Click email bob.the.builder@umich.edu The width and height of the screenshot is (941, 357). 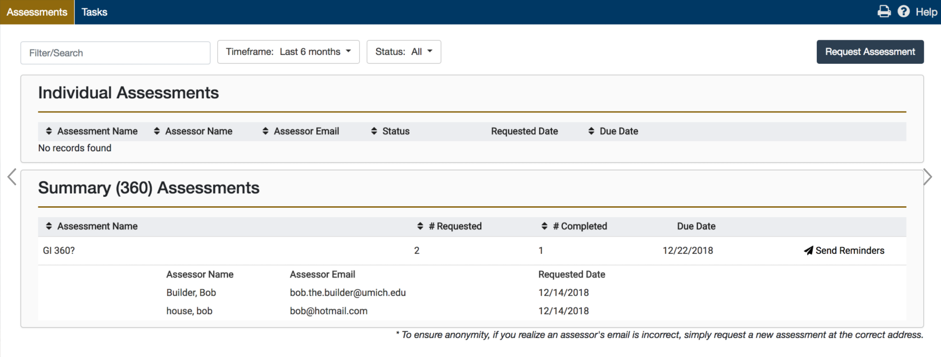pos(348,293)
